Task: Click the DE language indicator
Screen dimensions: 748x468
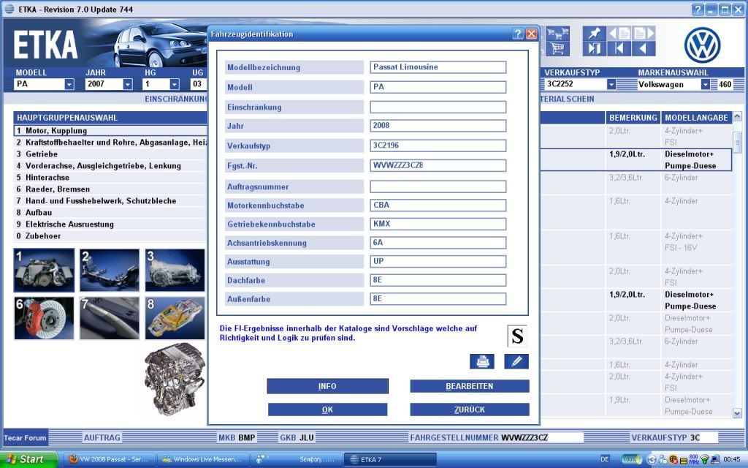Action: pos(604,459)
